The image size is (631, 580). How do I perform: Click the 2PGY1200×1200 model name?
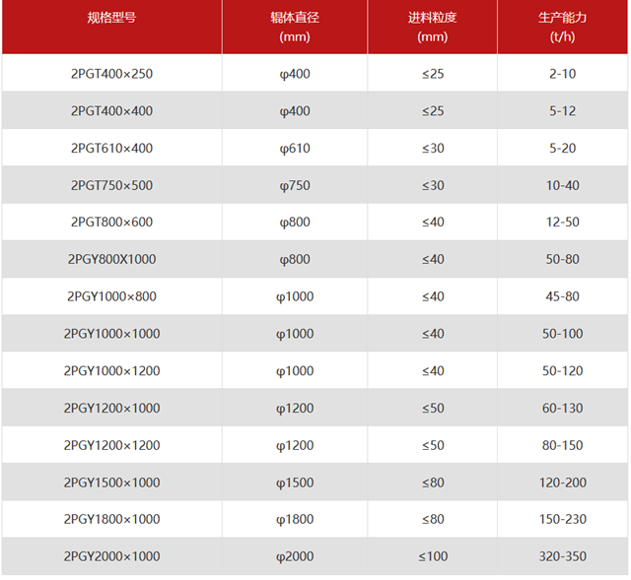click(x=111, y=445)
